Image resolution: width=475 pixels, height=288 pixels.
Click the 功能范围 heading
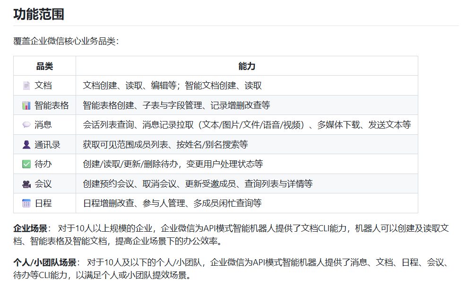tap(39, 14)
